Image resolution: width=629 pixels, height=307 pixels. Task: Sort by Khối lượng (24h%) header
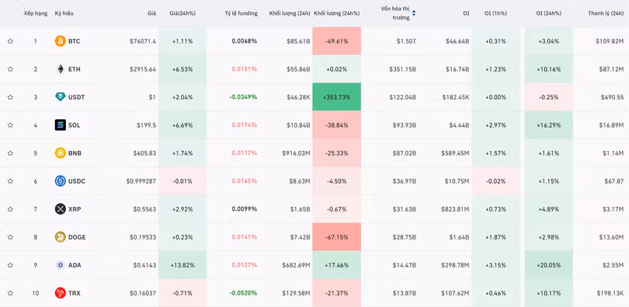pyautogui.click(x=336, y=13)
